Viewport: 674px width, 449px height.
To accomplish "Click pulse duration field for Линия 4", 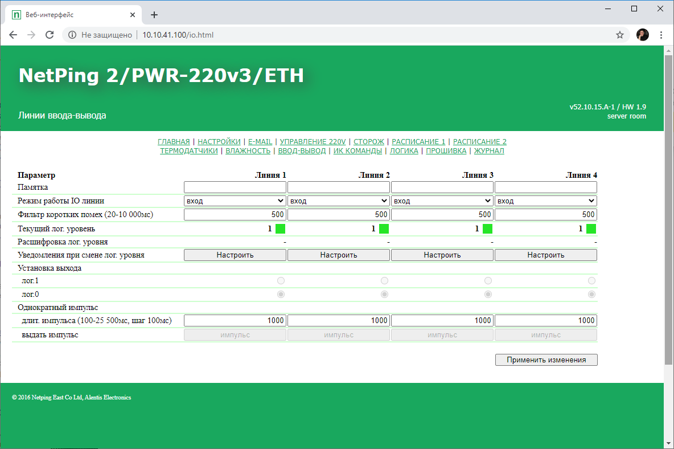I will [x=546, y=320].
